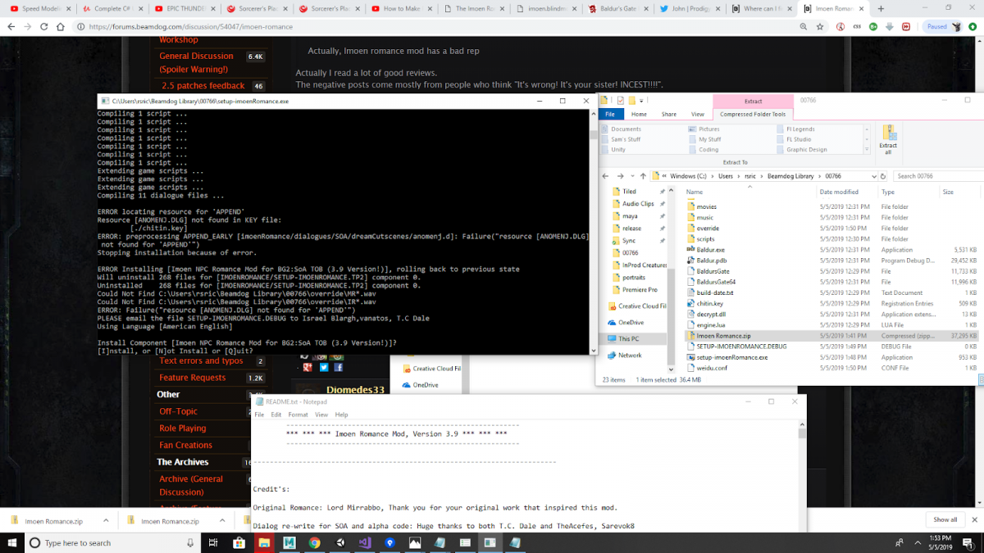
Task: Select Network in Explorer navigation pane
Action: click(x=630, y=355)
